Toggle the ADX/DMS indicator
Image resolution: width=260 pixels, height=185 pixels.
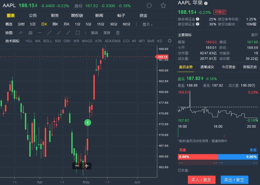(112, 41)
